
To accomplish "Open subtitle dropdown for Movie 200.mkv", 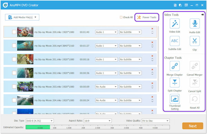I will (x=130, y=32).
